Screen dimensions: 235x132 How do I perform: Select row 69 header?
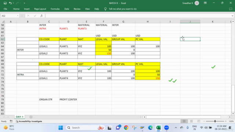click(3, 64)
